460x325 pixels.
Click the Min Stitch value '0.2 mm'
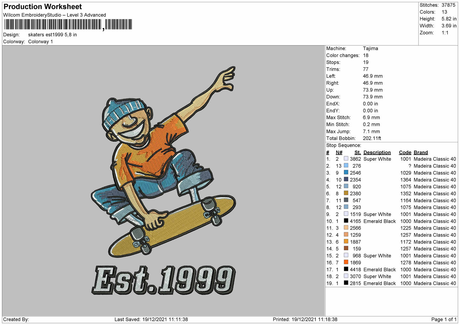point(372,124)
